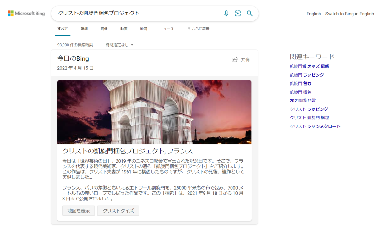The width and height of the screenshot is (377, 227).
Task: Open related keyword 凱旋門 ラッピング
Action: (x=307, y=75)
